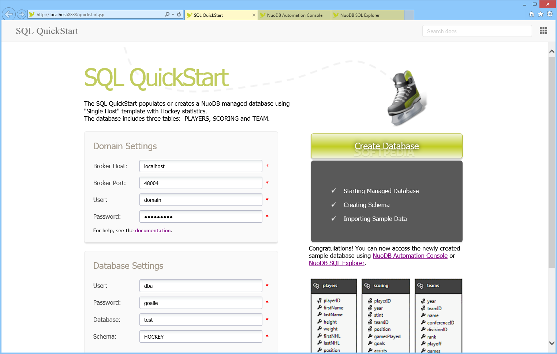Viewport: 557px width, 354px height.
Task: Open address bar autocomplete dropdown arrow
Action: (x=173, y=15)
